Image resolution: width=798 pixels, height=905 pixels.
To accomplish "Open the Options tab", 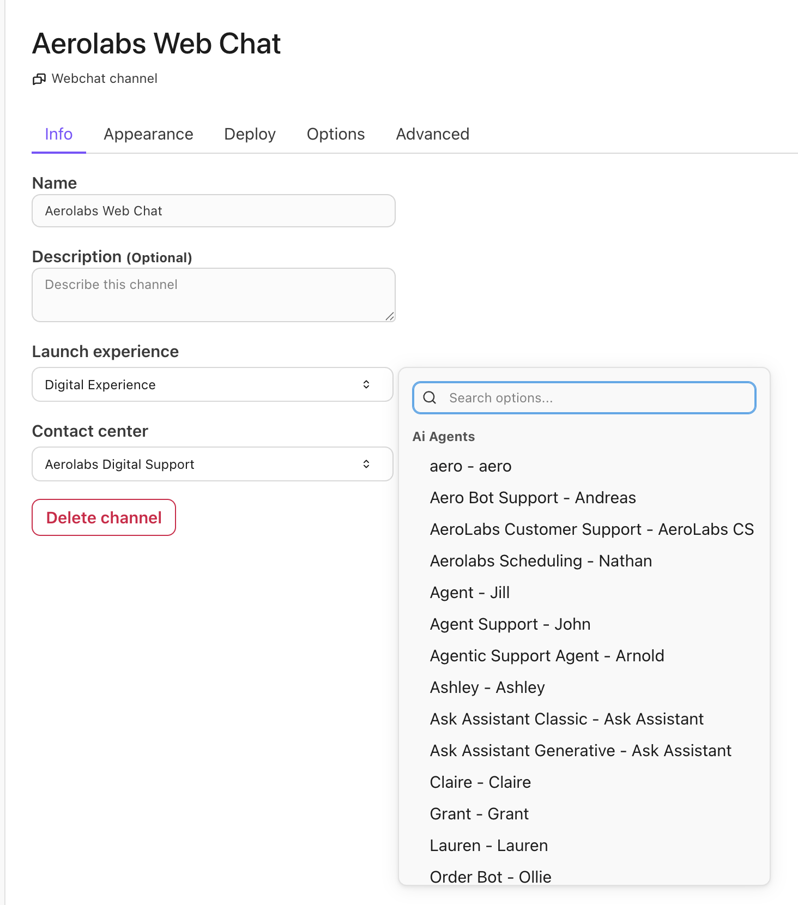I will pos(336,134).
